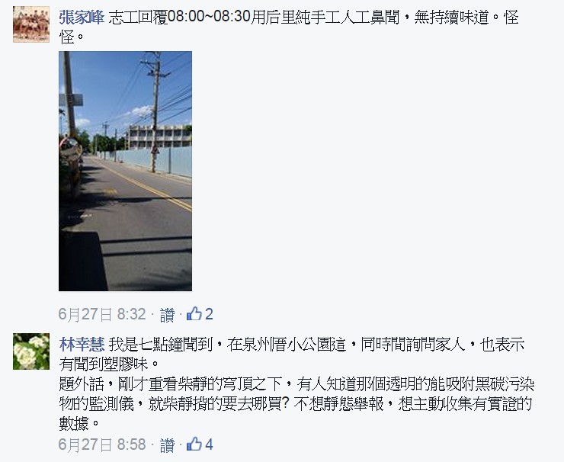This screenshot has height=462, width=564.
Task: Click the thumbs-up icon under 林幸慧's comment
Action: (x=194, y=444)
